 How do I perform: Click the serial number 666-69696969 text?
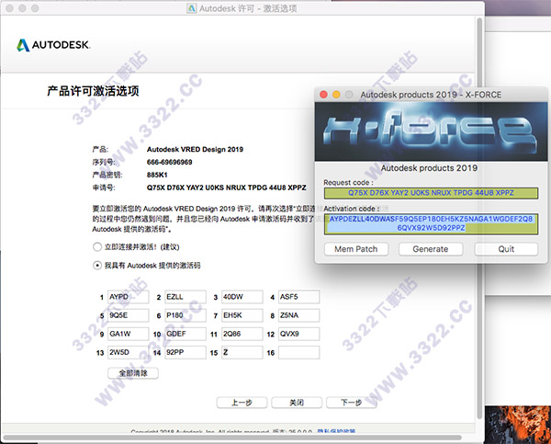169,162
